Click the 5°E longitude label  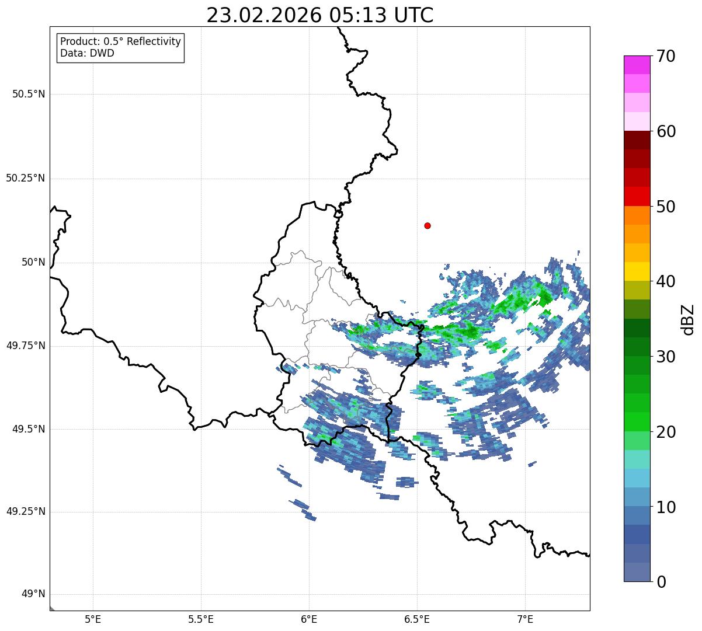coord(93,618)
